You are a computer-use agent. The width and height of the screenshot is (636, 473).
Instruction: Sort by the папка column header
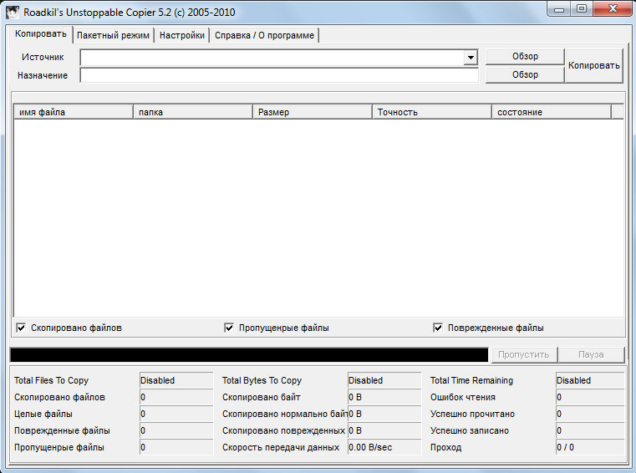[x=193, y=112]
